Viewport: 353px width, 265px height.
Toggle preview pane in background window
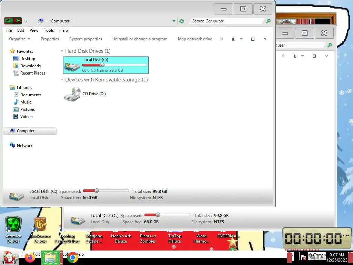click(x=314, y=56)
